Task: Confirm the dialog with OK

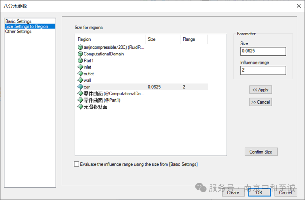Action: (x=259, y=192)
